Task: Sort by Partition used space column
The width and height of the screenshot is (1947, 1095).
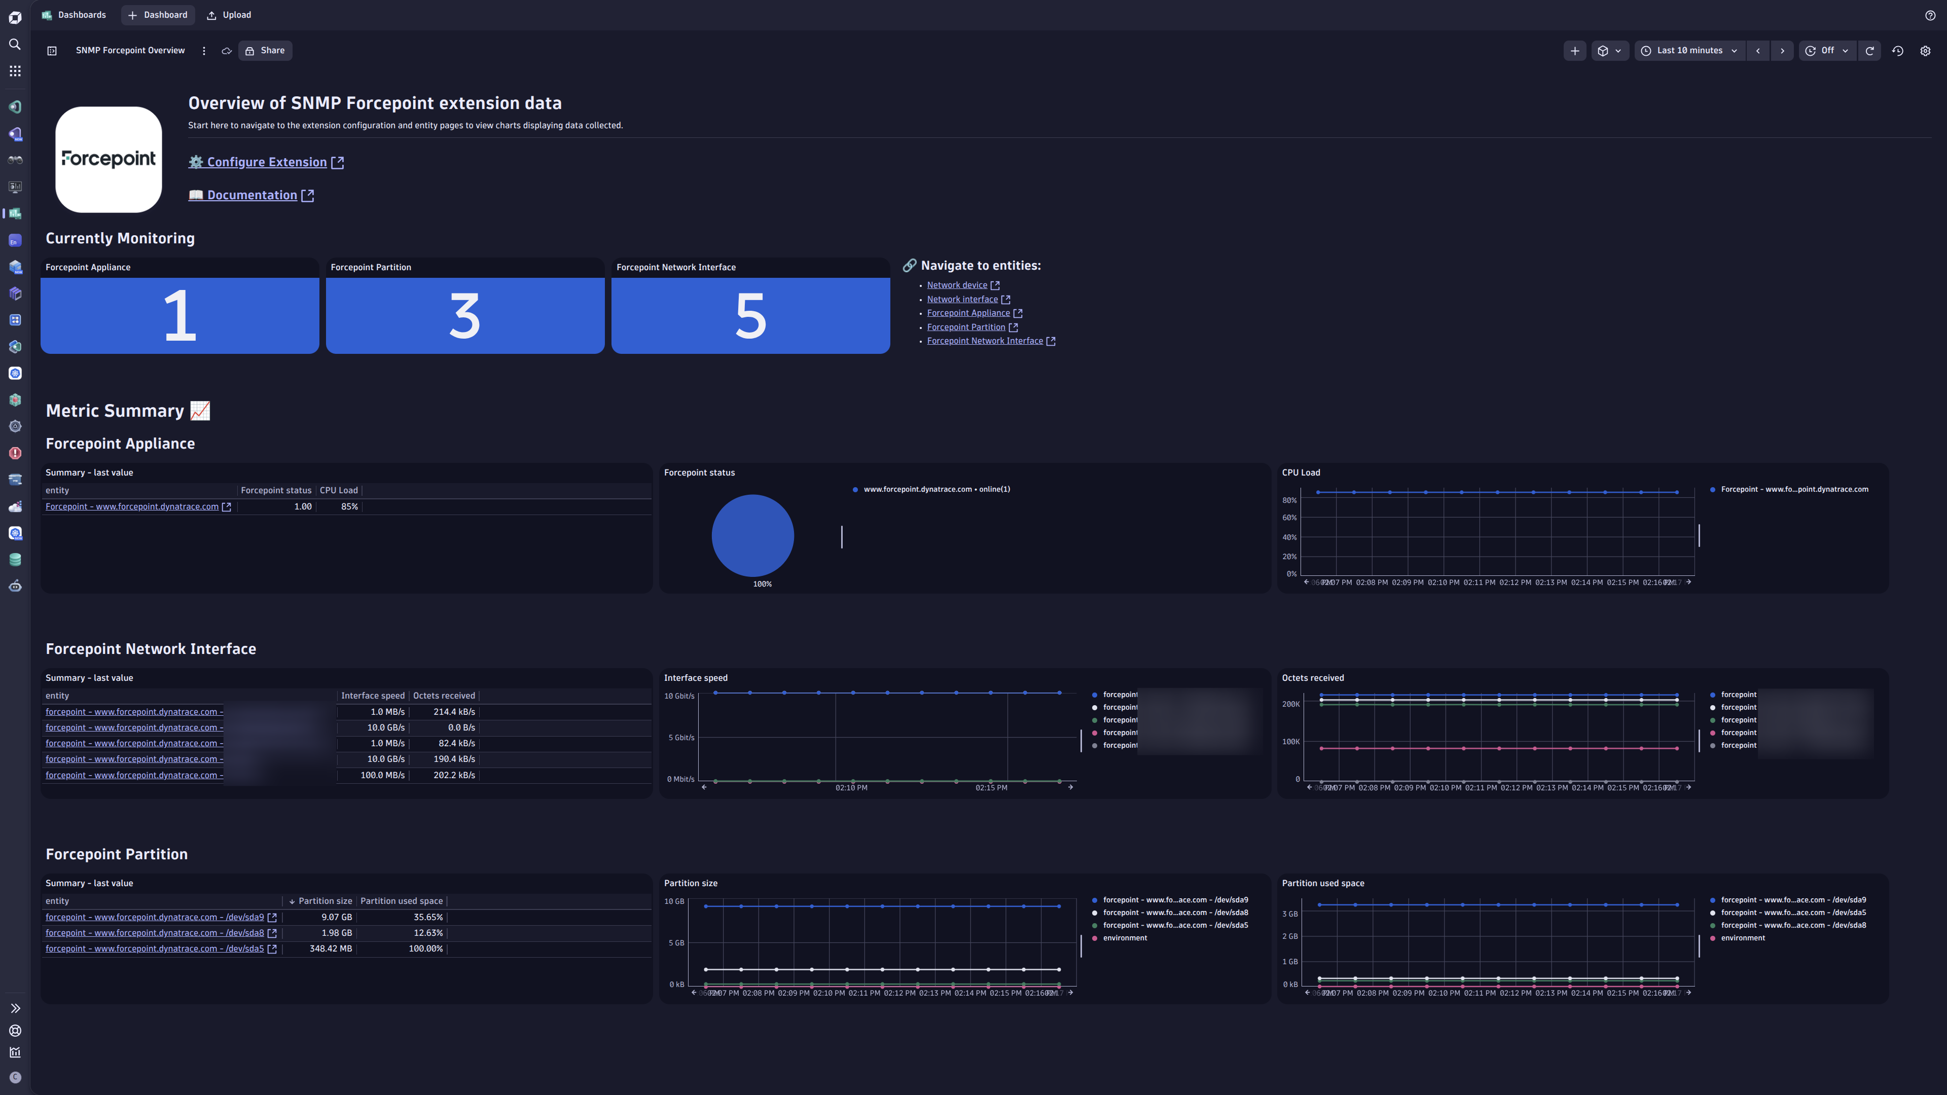Action: coord(402,901)
